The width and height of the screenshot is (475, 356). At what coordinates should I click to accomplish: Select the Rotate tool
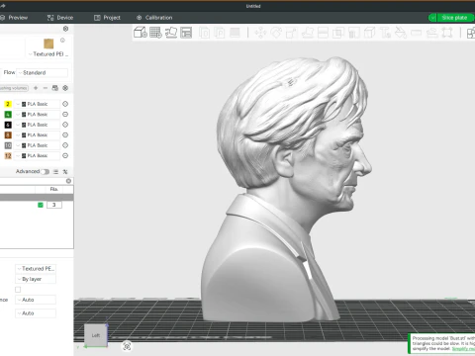pos(276,33)
